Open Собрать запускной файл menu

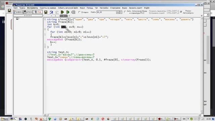[68, 8]
